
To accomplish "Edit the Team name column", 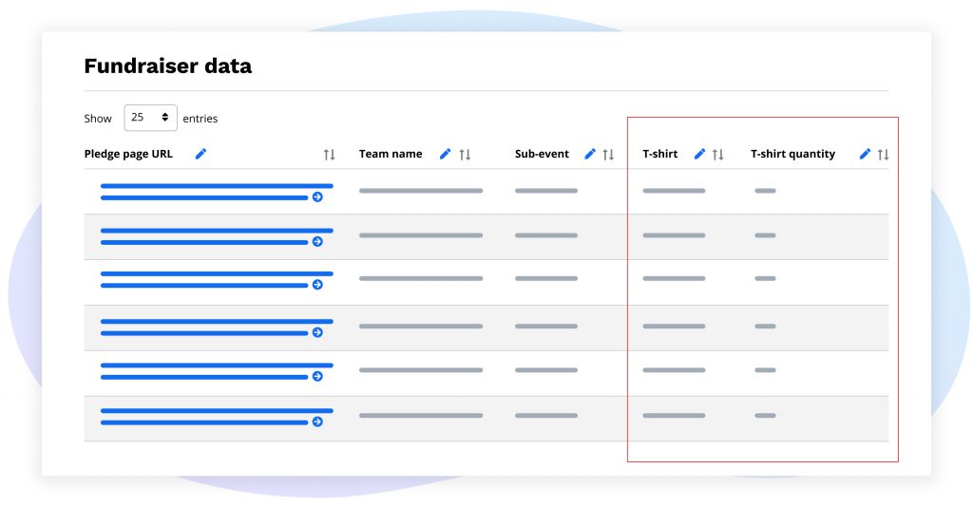I will click(445, 154).
